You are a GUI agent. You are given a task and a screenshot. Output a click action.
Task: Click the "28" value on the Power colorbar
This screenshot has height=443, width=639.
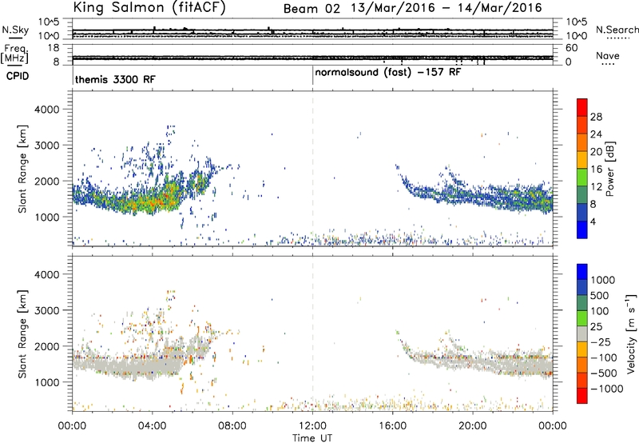point(596,117)
